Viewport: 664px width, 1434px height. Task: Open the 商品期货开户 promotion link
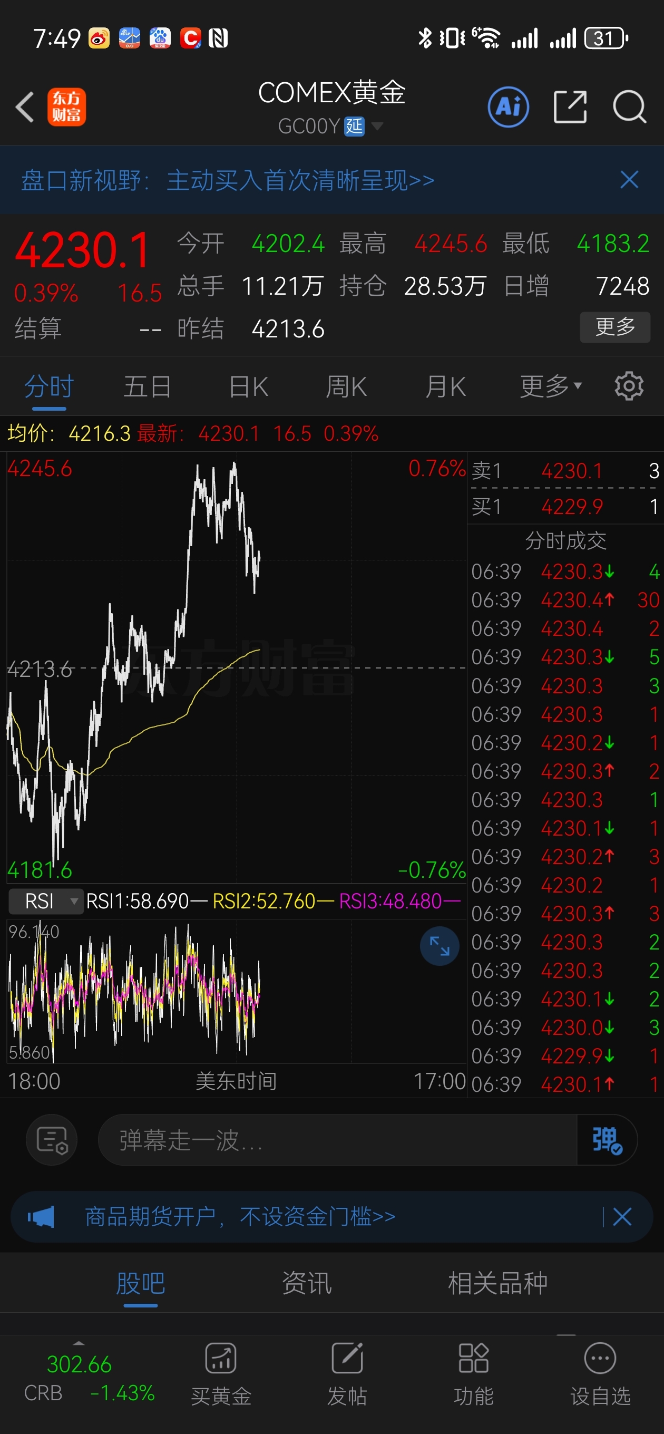tap(240, 1216)
